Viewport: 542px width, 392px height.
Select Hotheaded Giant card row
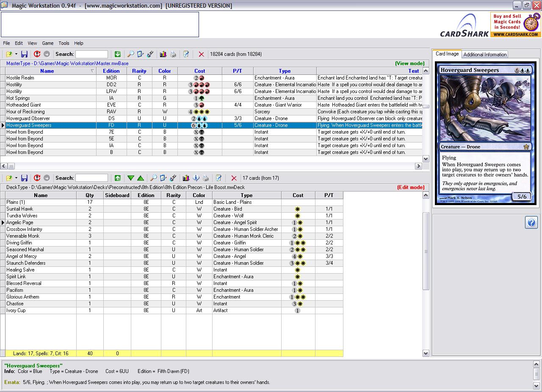(x=214, y=105)
